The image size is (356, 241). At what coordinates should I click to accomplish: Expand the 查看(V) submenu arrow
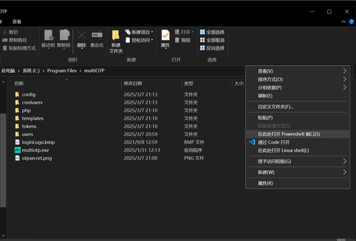click(x=345, y=71)
